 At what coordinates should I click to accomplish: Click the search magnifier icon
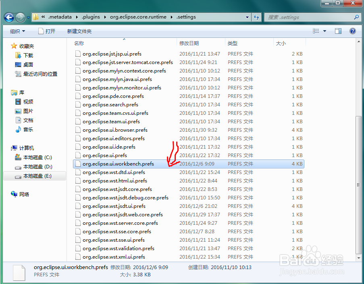click(x=356, y=17)
